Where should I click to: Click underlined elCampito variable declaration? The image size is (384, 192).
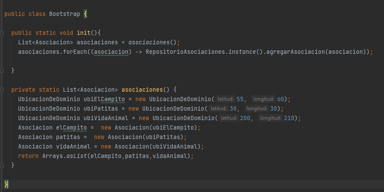pos(72,128)
